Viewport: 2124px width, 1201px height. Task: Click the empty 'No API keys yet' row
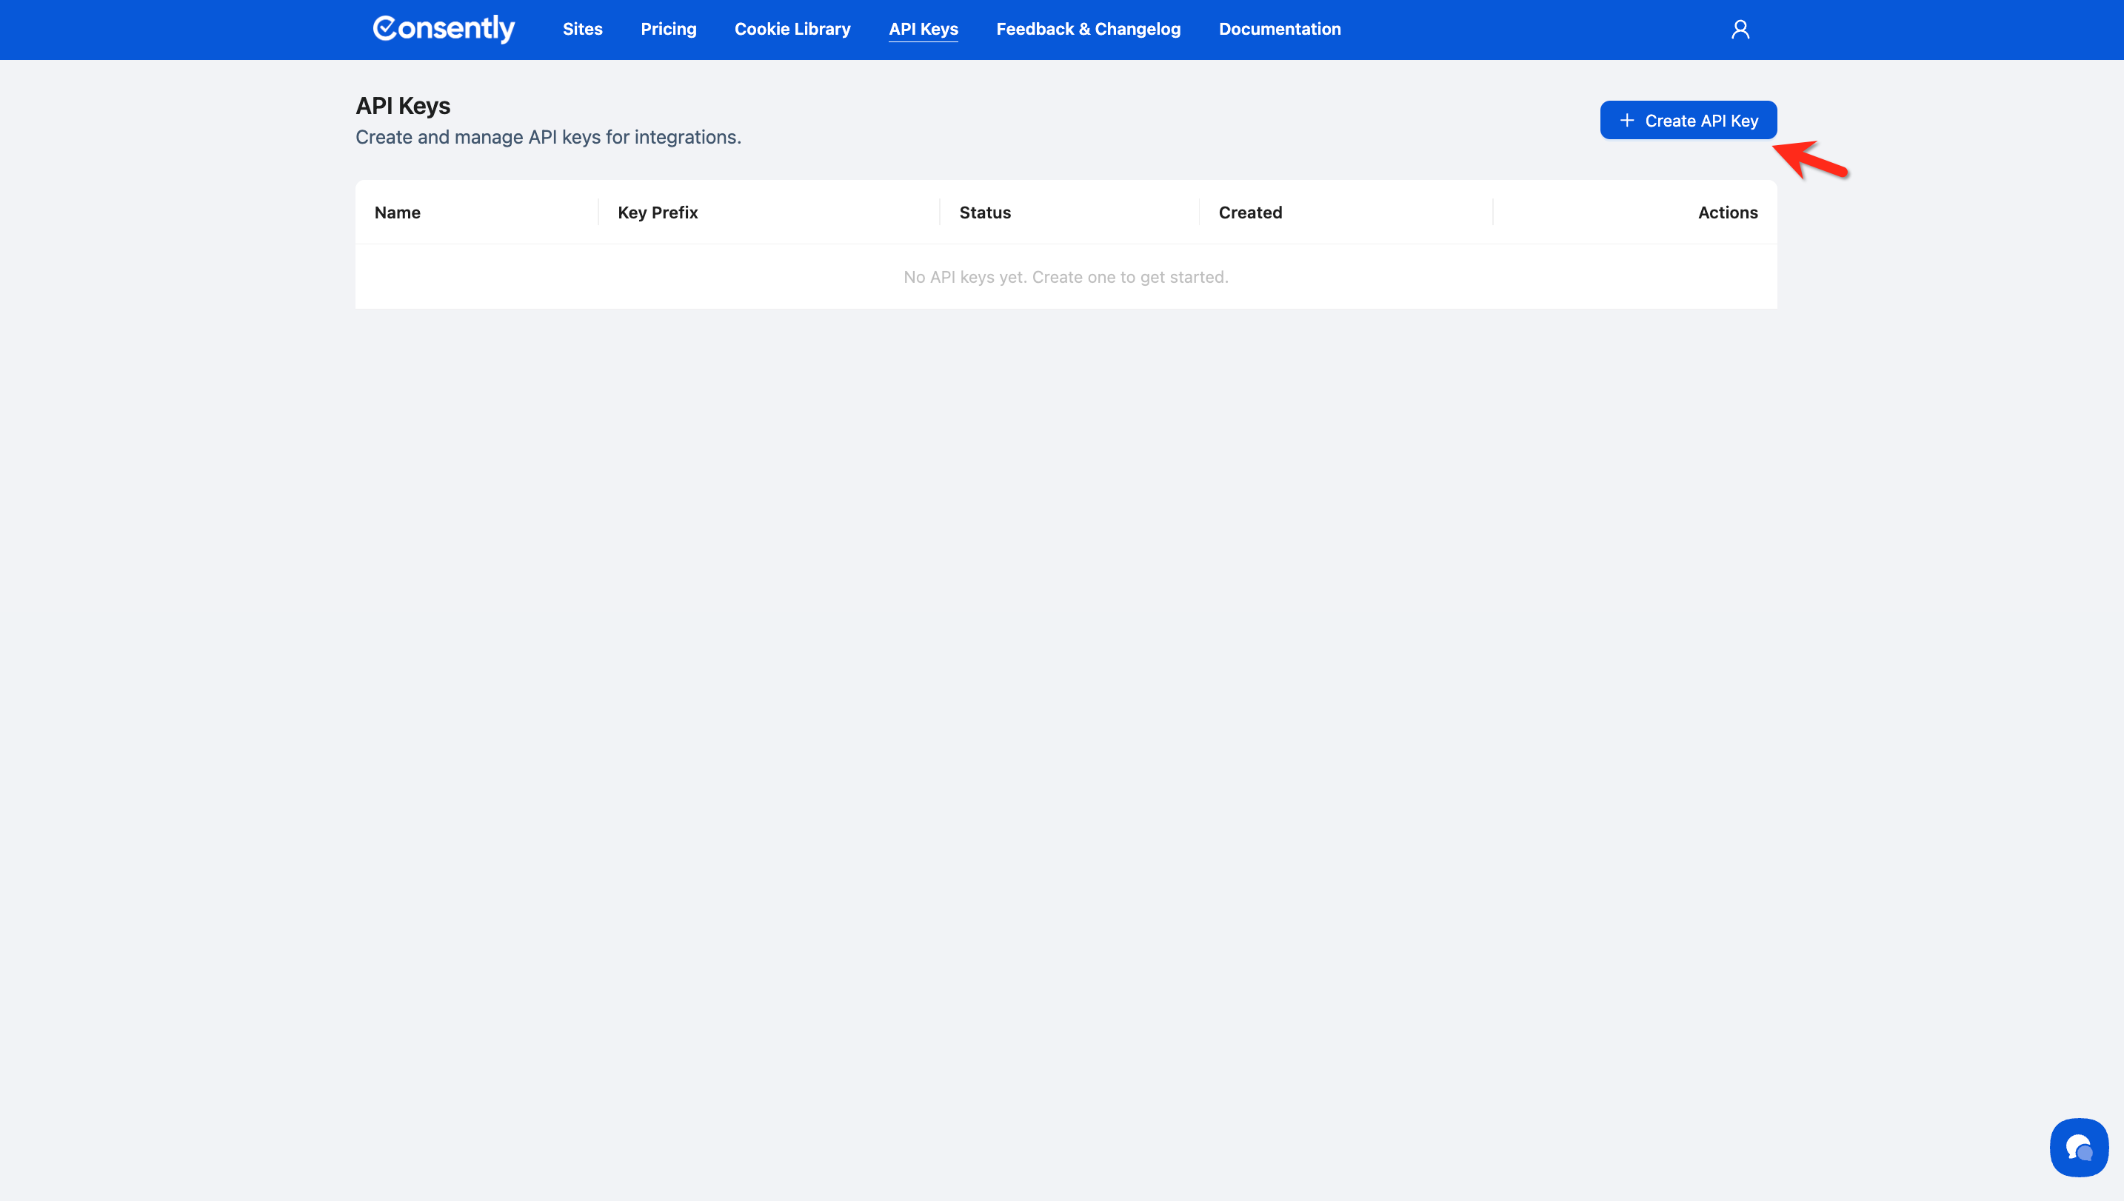coord(1066,277)
